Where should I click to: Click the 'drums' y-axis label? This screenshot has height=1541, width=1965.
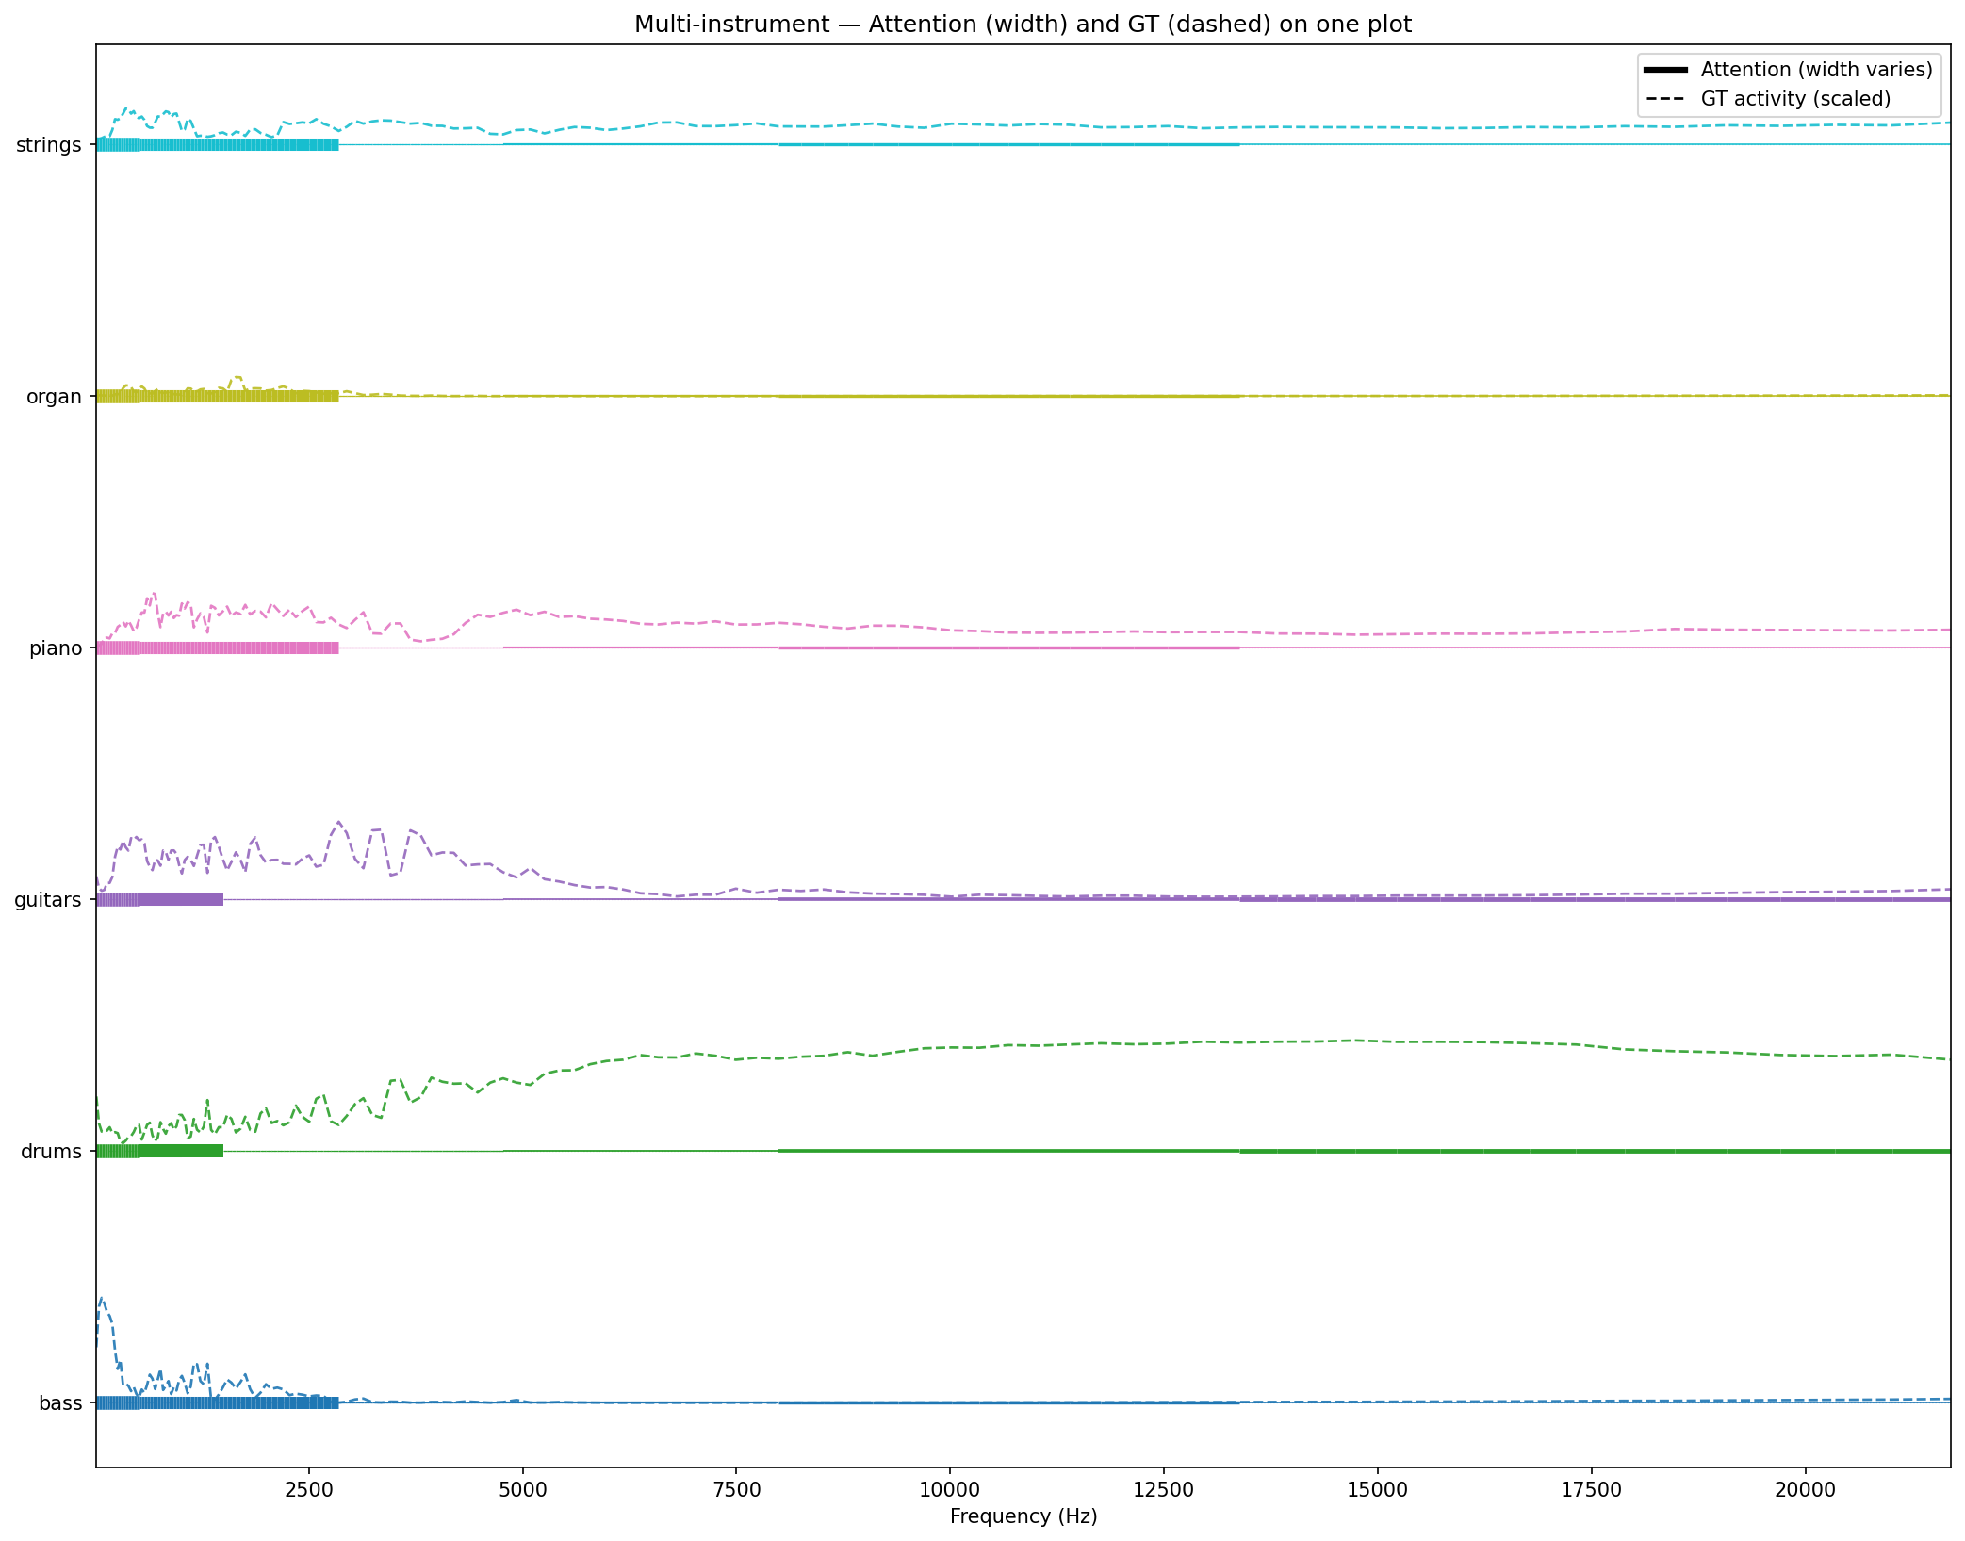pyautogui.click(x=52, y=1152)
